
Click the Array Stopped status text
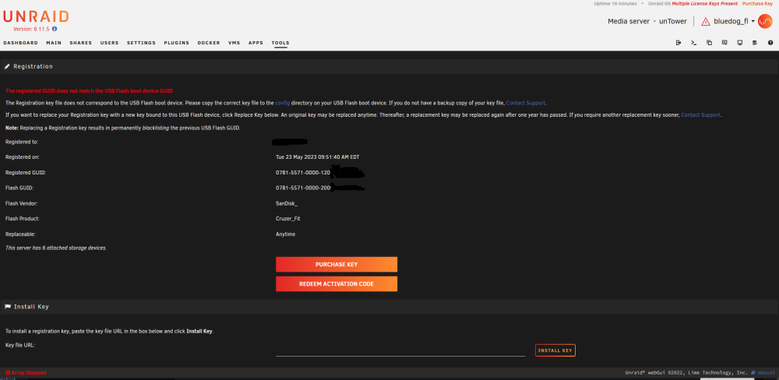28,372
